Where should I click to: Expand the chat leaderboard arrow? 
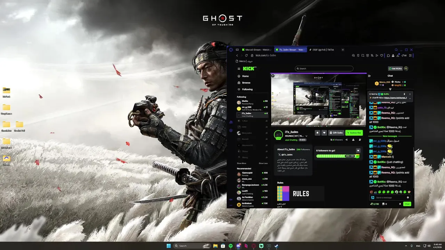point(390,89)
